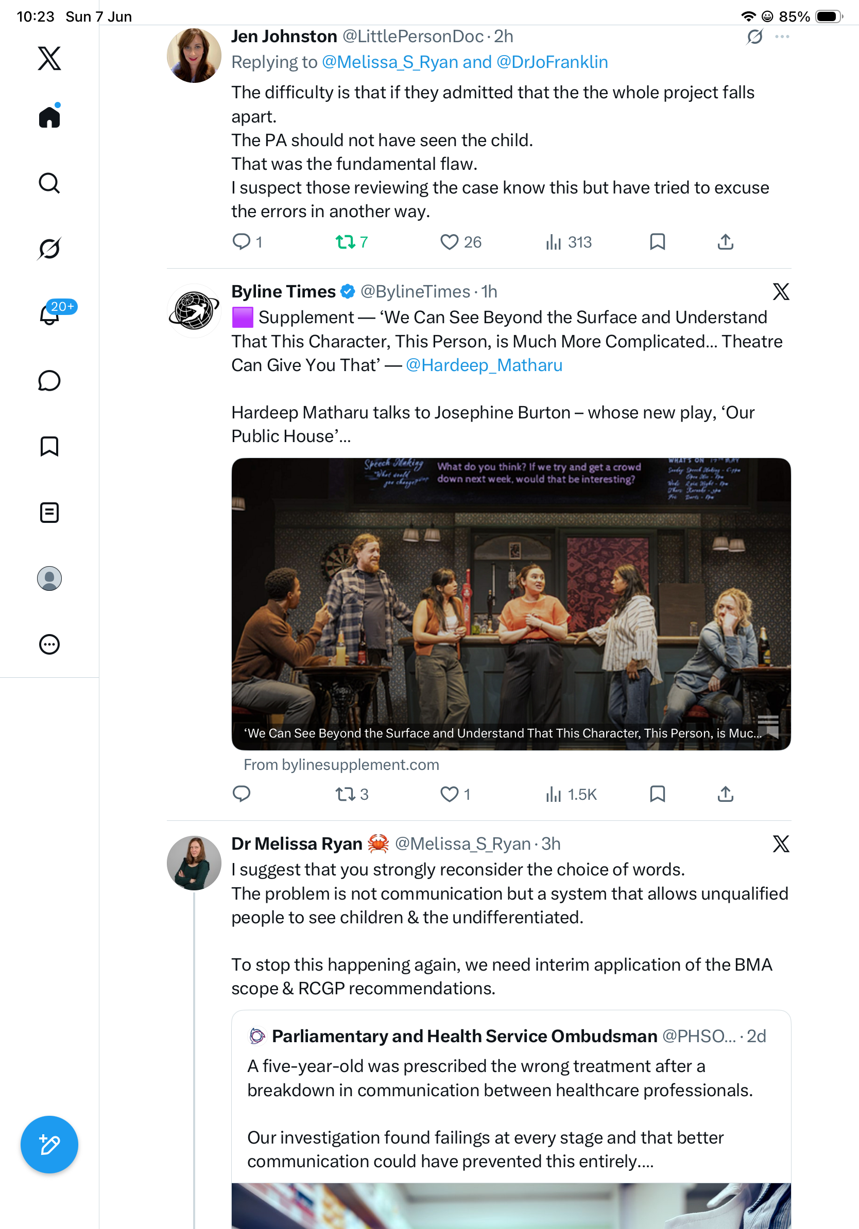Share the Byline Times post
The image size is (859, 1229).
(725, 794)
